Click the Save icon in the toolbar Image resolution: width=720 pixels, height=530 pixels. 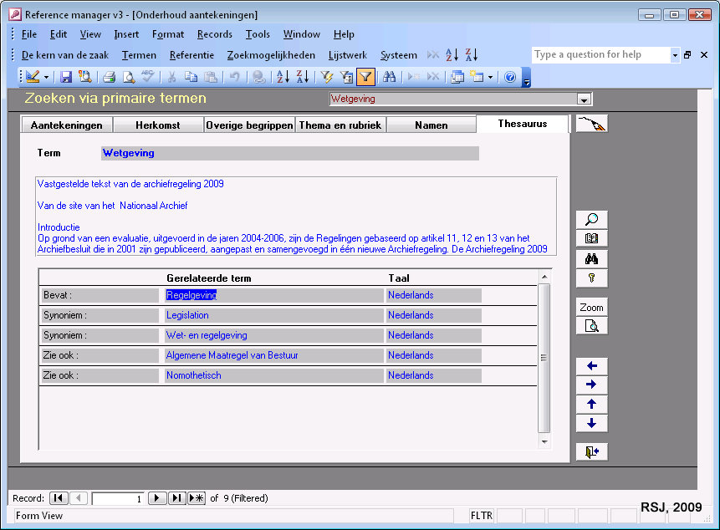pos(66,77)
